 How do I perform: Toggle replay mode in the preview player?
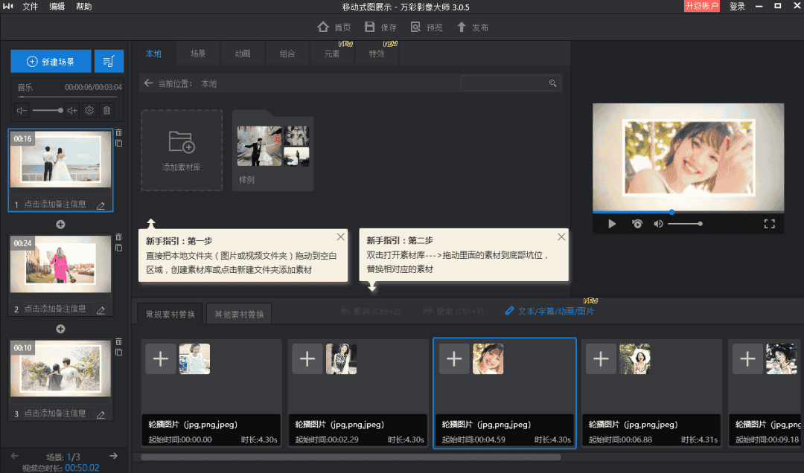639,225
